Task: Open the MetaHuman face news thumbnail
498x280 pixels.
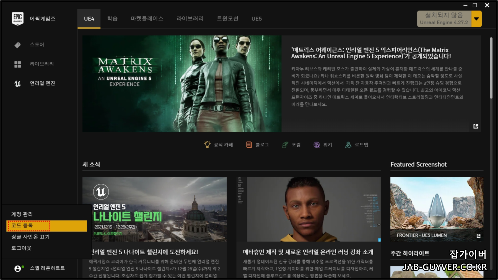Action: 308,209
